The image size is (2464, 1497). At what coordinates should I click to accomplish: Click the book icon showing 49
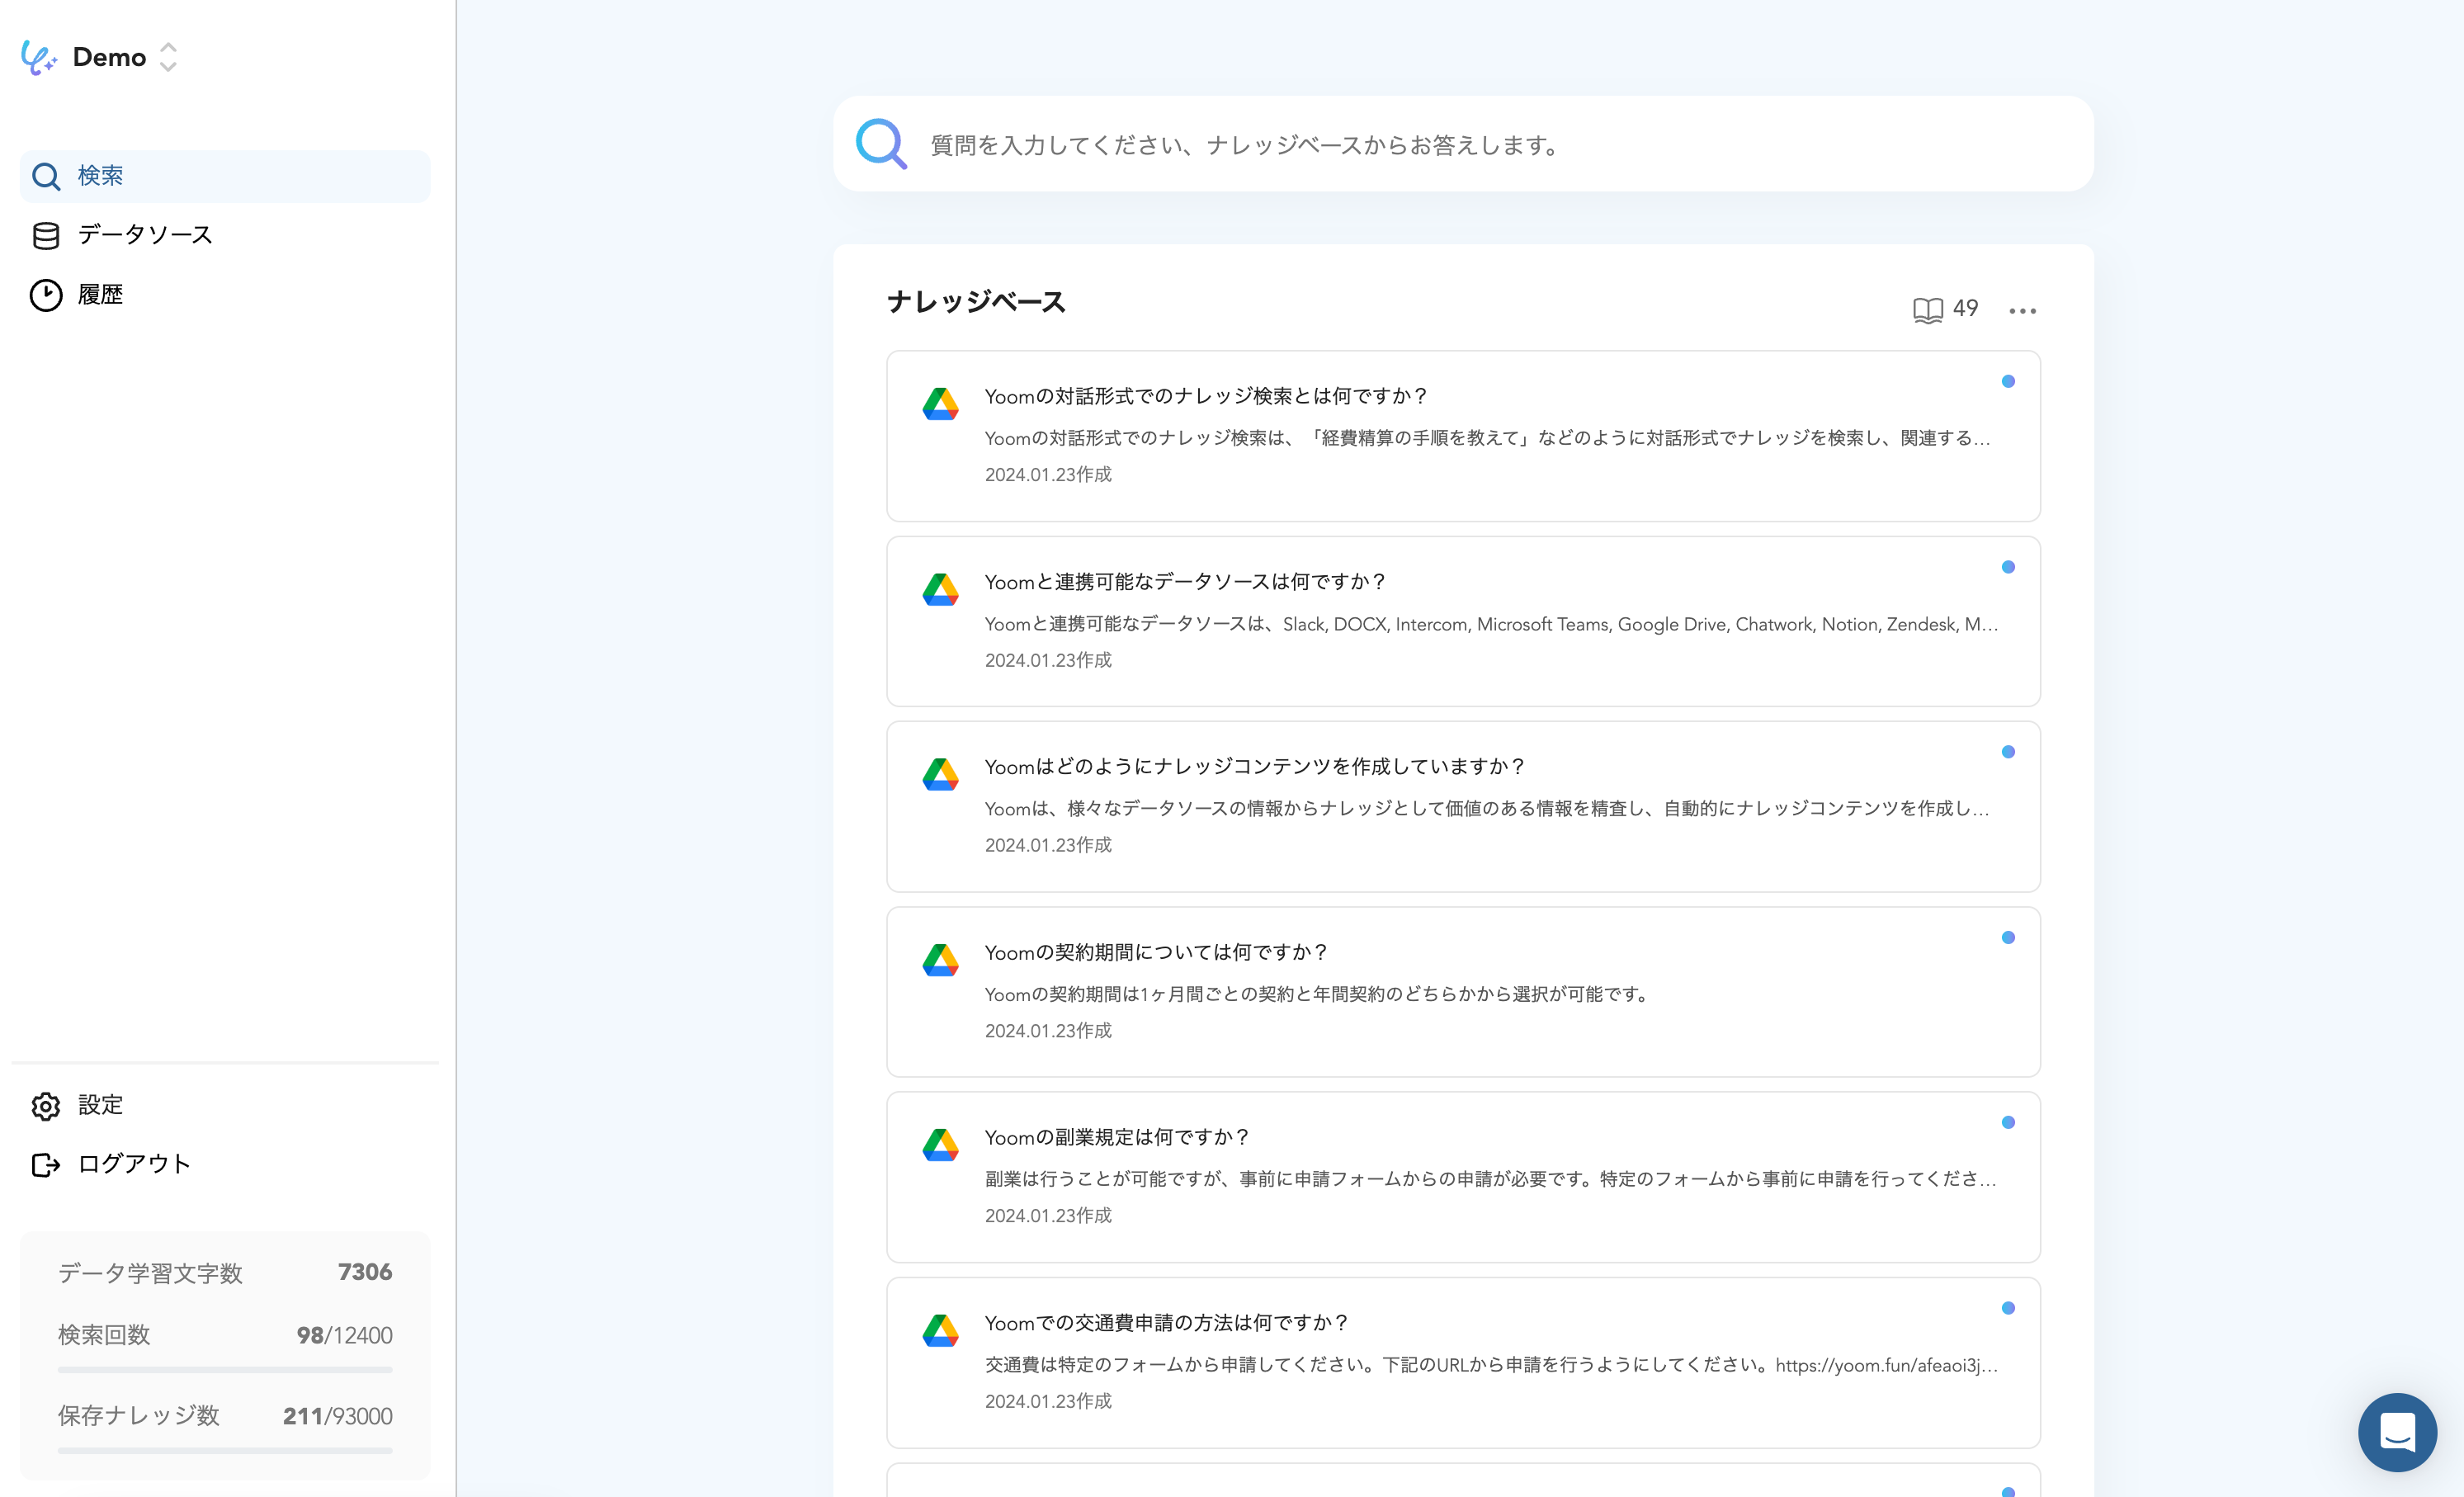pos(1927,310)
